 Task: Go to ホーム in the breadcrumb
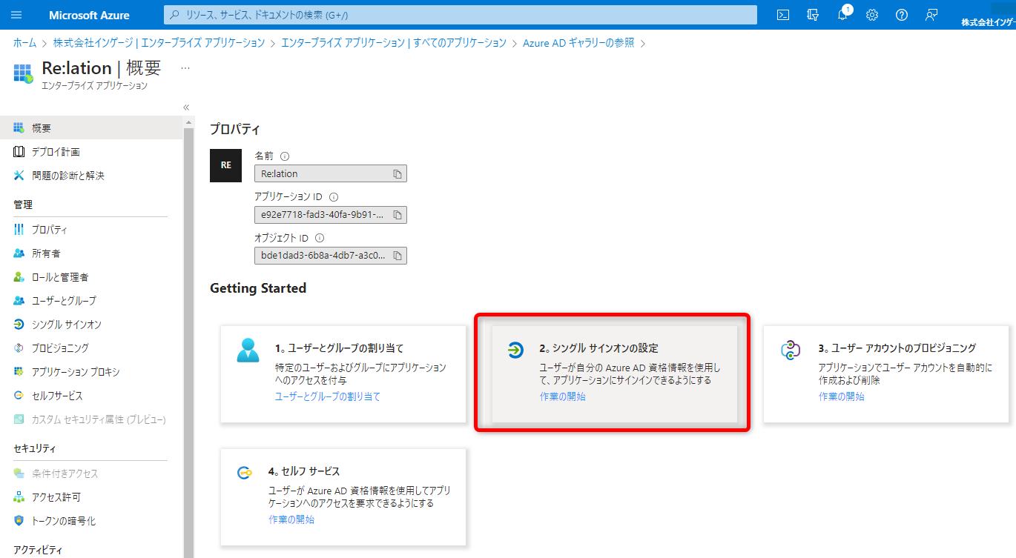pos(24,43)
